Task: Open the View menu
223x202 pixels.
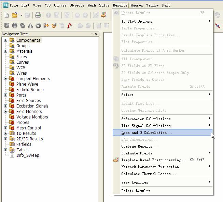Action: tap(37, 5)
